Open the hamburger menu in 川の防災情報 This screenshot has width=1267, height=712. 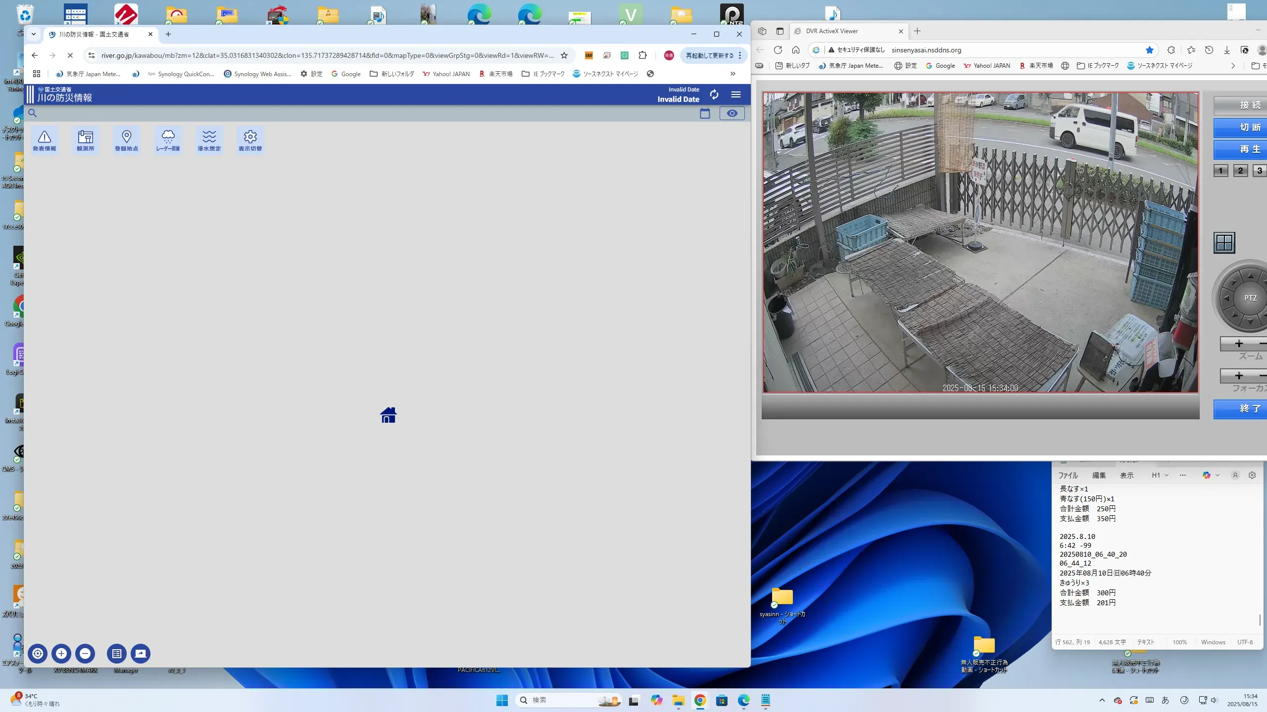736,94
